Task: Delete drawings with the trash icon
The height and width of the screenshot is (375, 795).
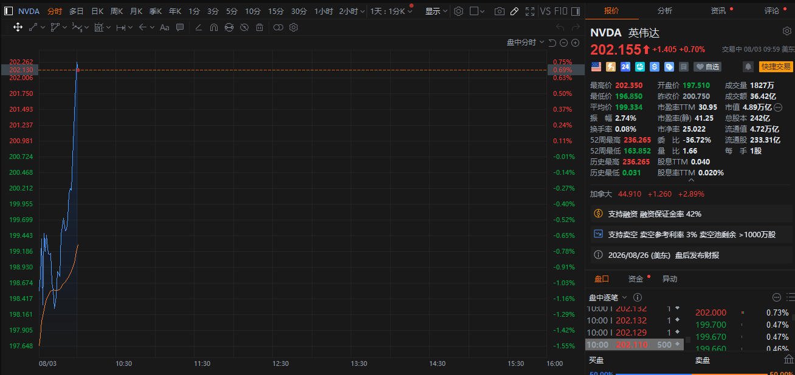Action: (260, 27)
